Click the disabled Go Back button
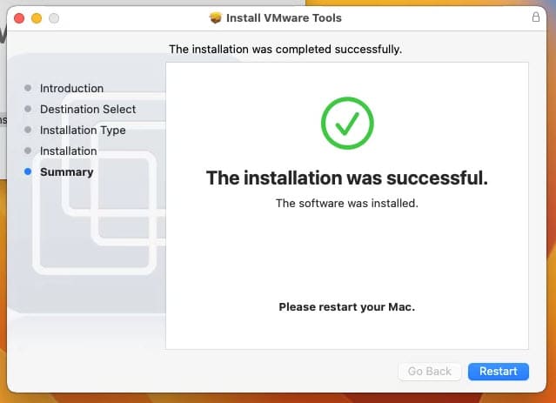The image size is (556, 403). click(430, 372)
